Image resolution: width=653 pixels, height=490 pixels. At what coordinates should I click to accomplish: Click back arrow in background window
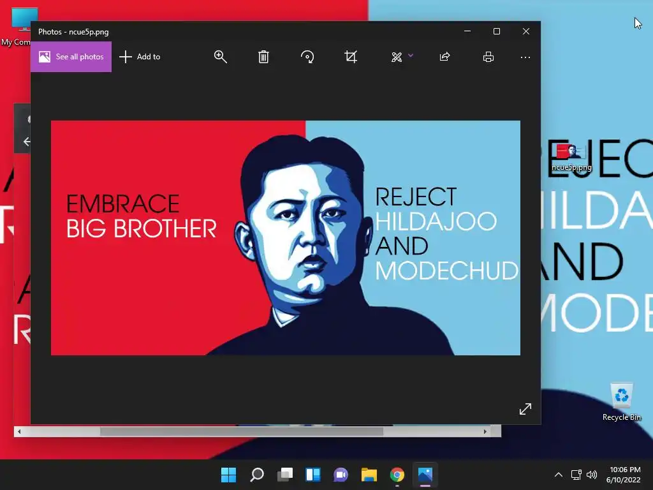click(27, 142)
